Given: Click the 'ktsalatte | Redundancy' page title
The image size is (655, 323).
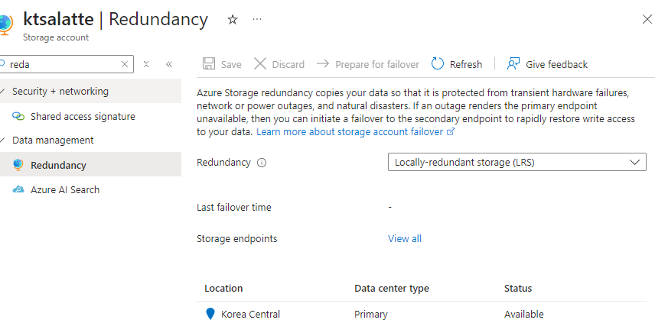Looking at the screenshot, I should [x=116, y=19].
